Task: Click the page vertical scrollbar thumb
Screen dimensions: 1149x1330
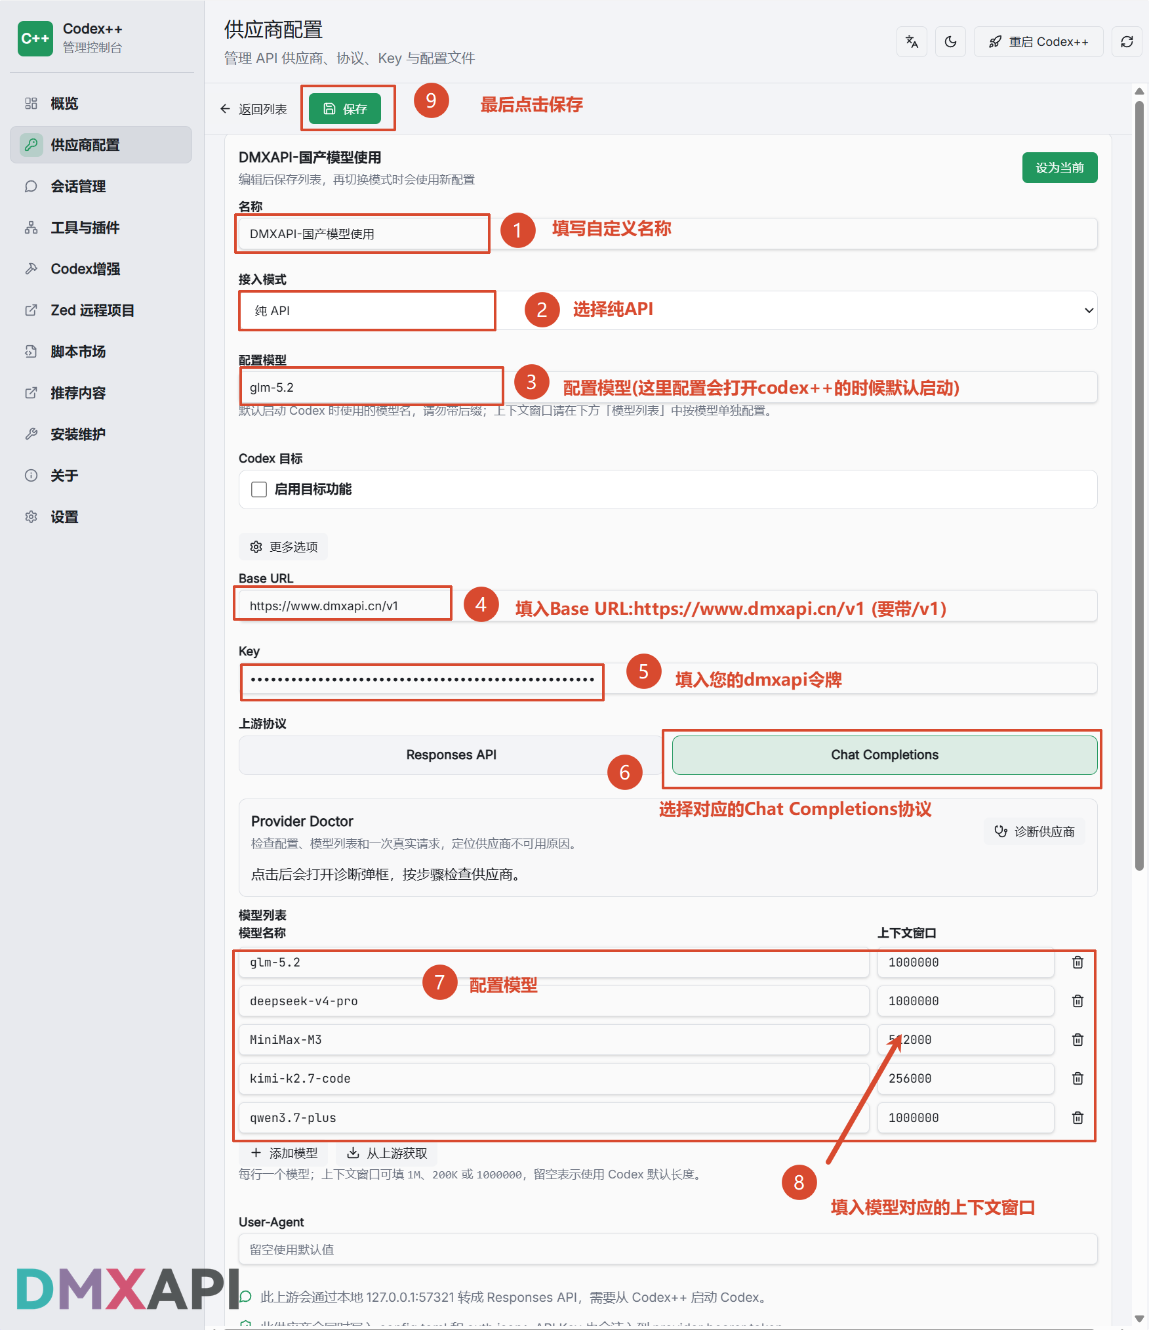Action: pos(1140,486)
